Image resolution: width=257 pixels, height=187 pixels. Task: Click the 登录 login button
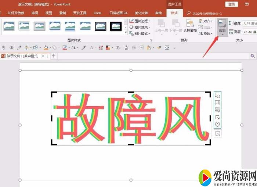coord(231,4)
